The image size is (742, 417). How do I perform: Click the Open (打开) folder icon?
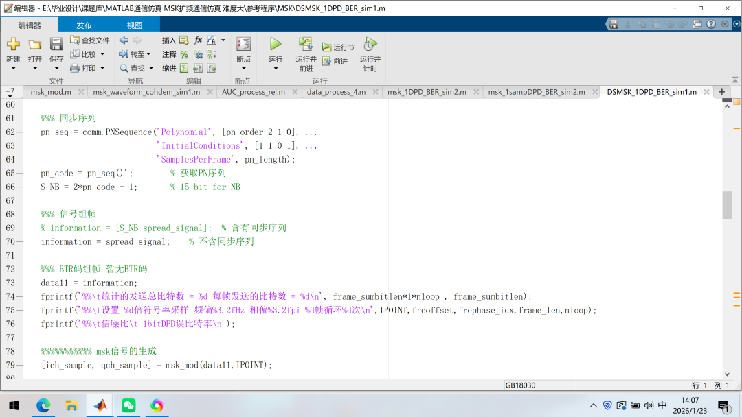(x=34, y=45)
